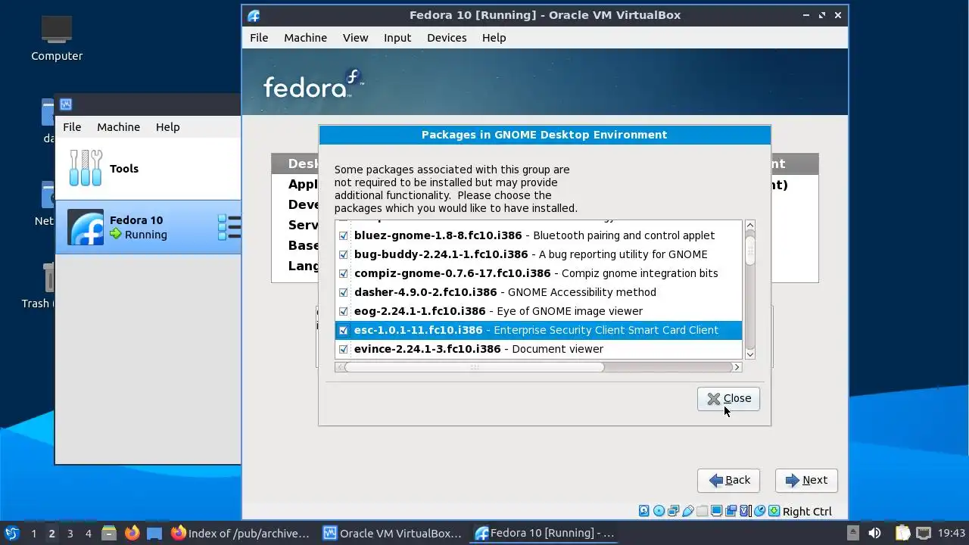Screen dimensions: 969x545
Task: Uncheck bug-buddy package checkbox
Action: pos(344,254)
